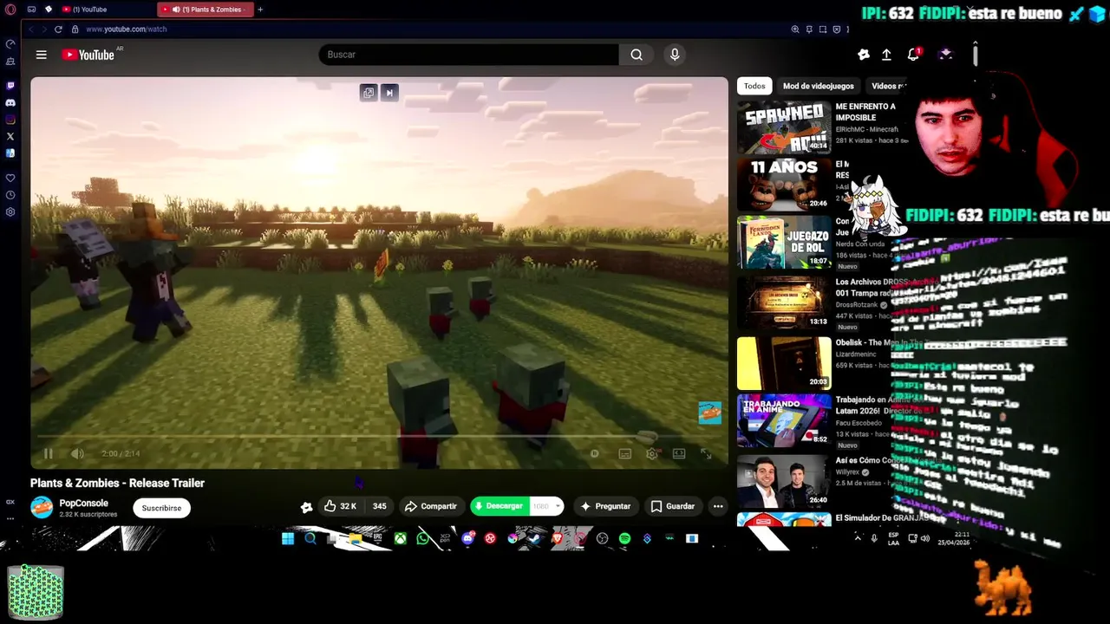This screenshot has width=1110, height=624.
Task: Open taskbar search magnifier
Action: click(x=310, y=539)
